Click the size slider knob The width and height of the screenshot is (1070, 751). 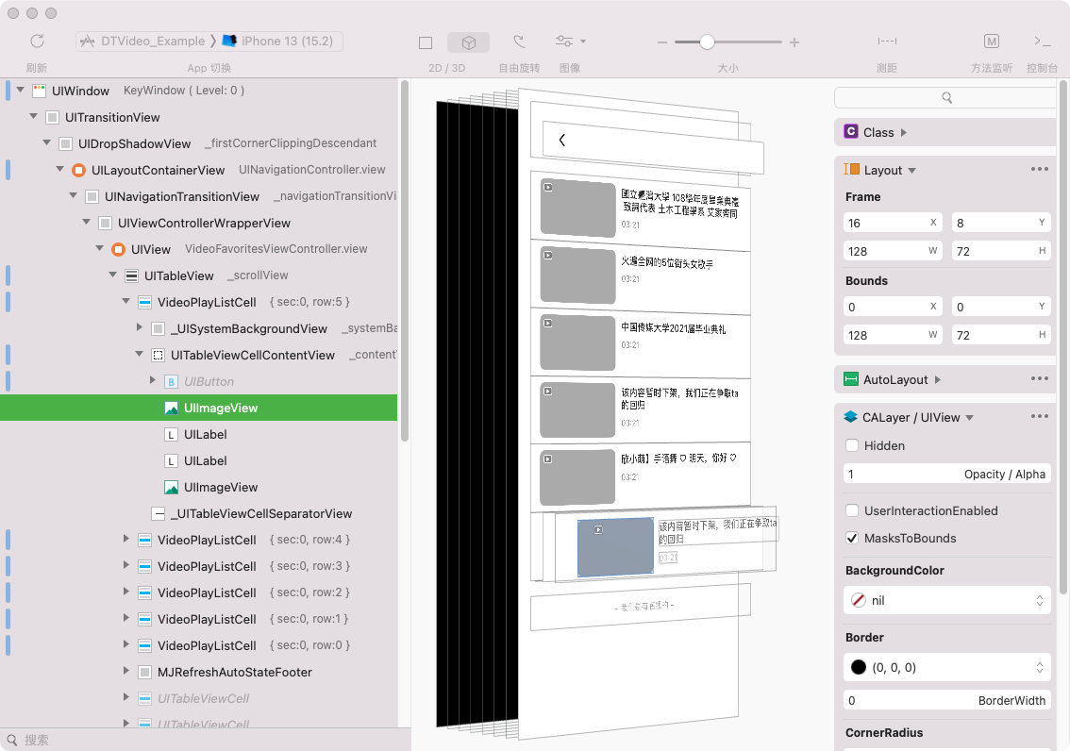[707, 42]
